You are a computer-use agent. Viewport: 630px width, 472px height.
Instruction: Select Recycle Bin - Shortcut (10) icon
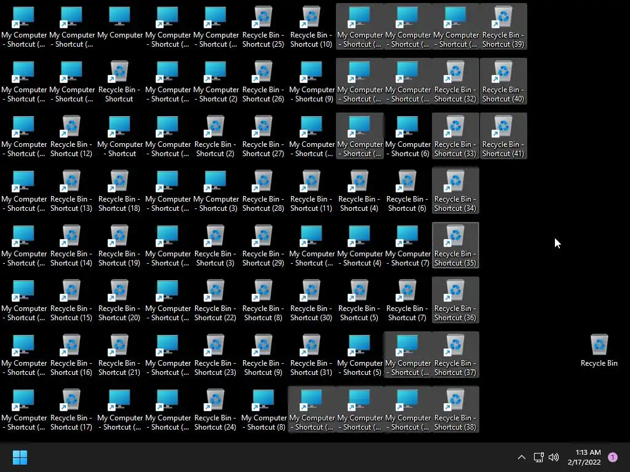[x=311, y=26]
